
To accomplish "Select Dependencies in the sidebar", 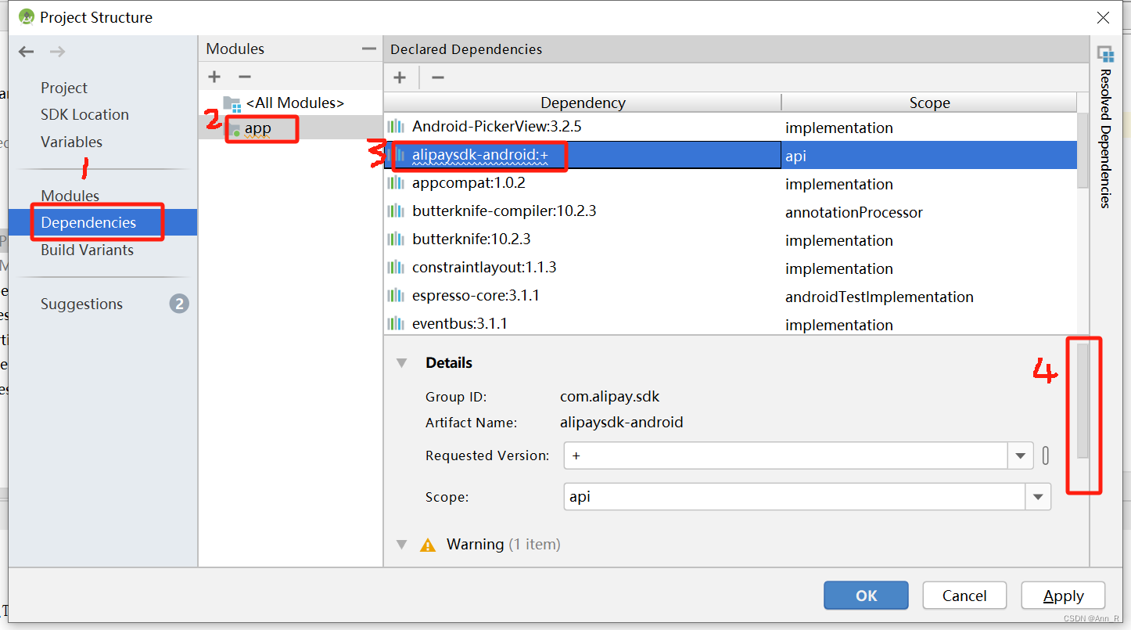I will 88,222.
